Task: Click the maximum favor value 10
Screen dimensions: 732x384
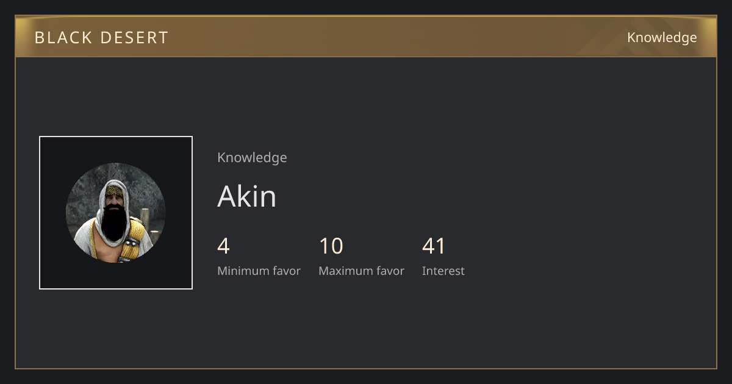Action: (331, 246)
